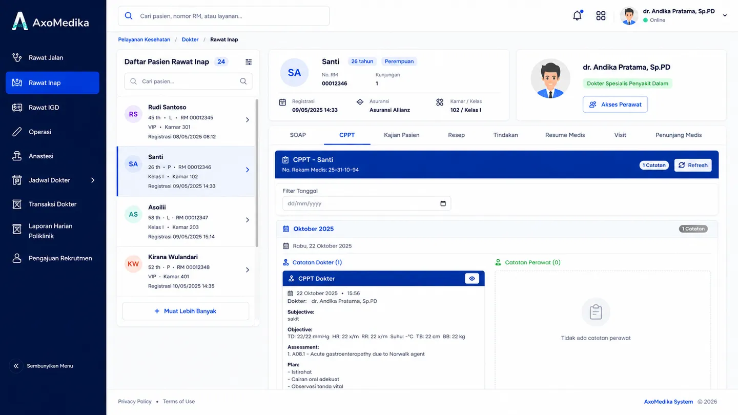Go to Operasi in sidebar
This screenshot has height=415, width=738.
click(x=52, y=132)
